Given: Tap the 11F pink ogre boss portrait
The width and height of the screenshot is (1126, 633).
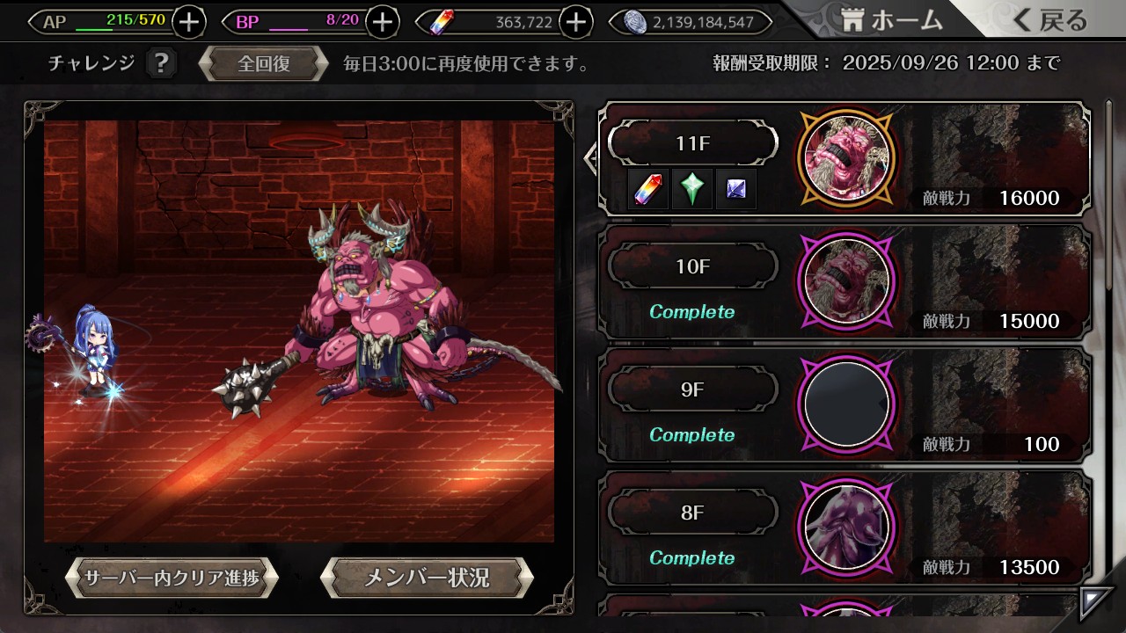Looking at the screenshot, I should [x=846, y=158].
